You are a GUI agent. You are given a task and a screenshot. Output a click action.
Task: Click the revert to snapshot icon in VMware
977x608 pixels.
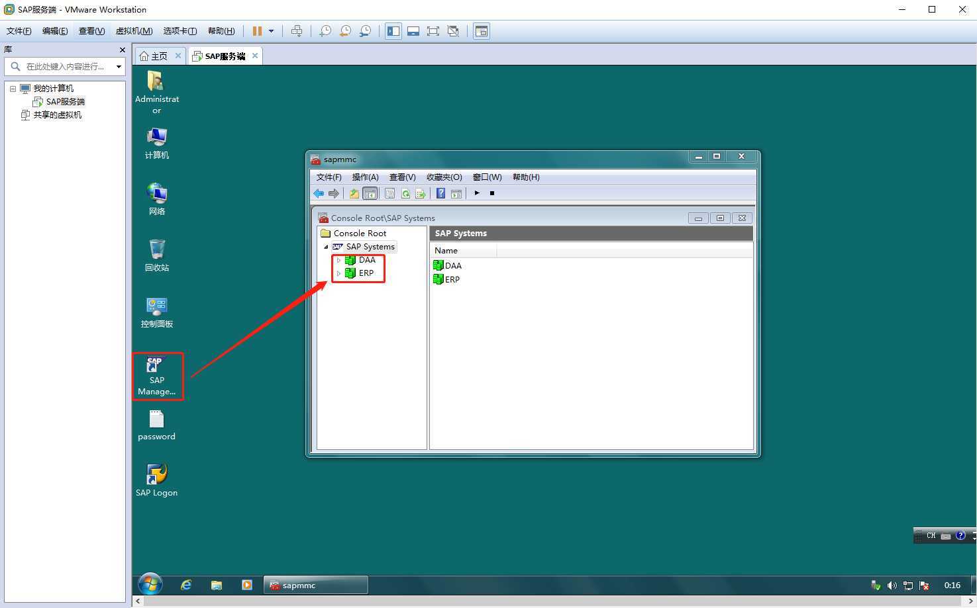[345, 31]
